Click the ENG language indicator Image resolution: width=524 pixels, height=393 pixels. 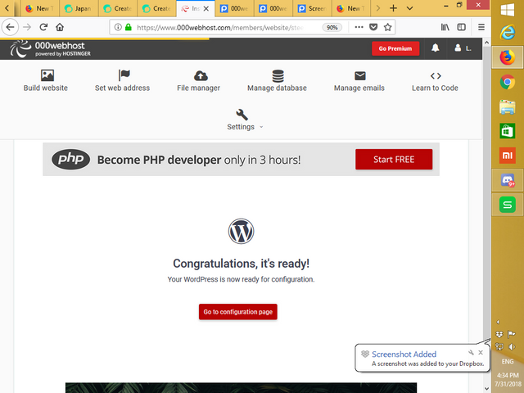(508, 361)
